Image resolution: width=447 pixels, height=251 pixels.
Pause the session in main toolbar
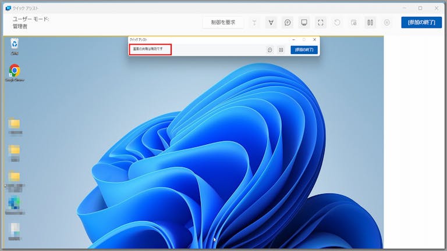pos(370,23)
